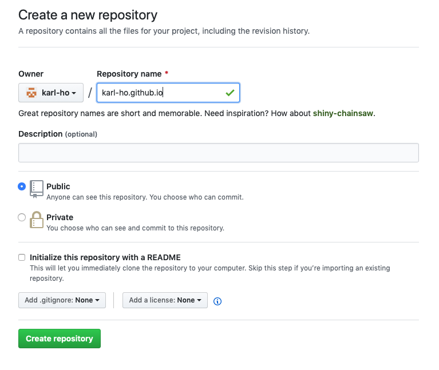Viewport: 439px width, 370px height.
Task: Click into the Description input field
Action: (219, 153)
